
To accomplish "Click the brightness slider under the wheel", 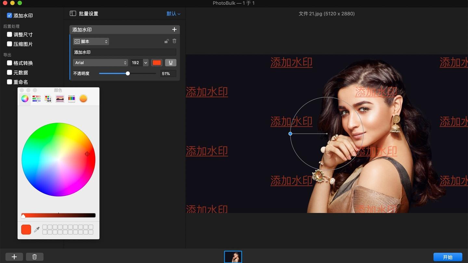I will click(58, 216).
